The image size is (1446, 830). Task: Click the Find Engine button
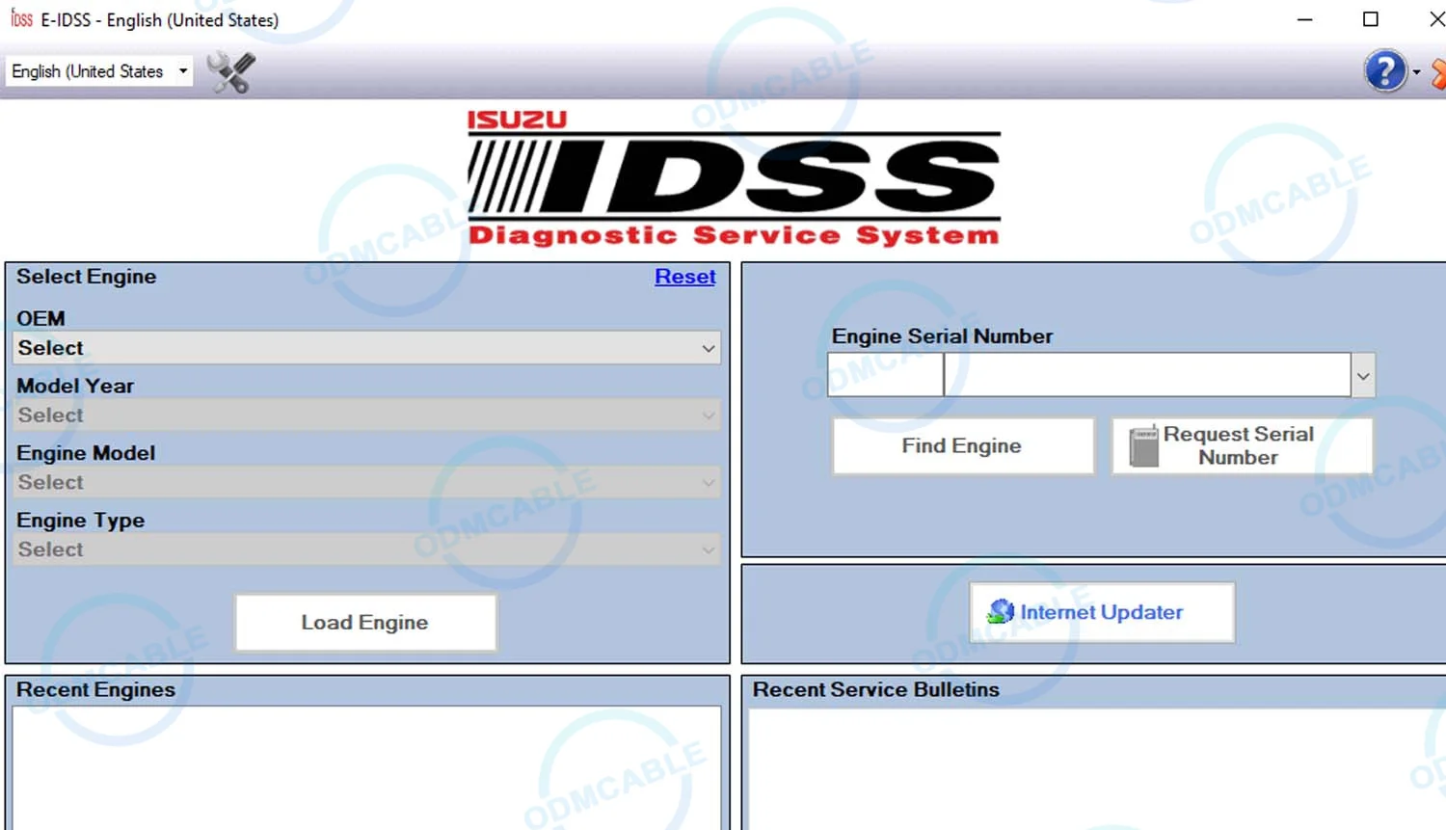pyautogui.click(x=963, y=445)
